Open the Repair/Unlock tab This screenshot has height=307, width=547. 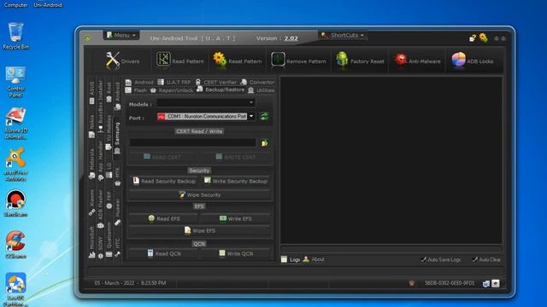pos(172,90)
